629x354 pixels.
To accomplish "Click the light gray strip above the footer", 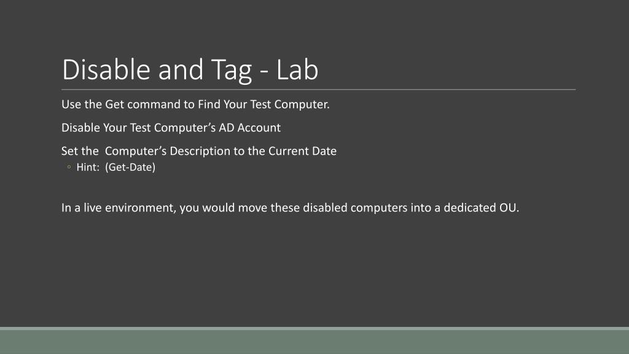I will click(x=314, y=328).
